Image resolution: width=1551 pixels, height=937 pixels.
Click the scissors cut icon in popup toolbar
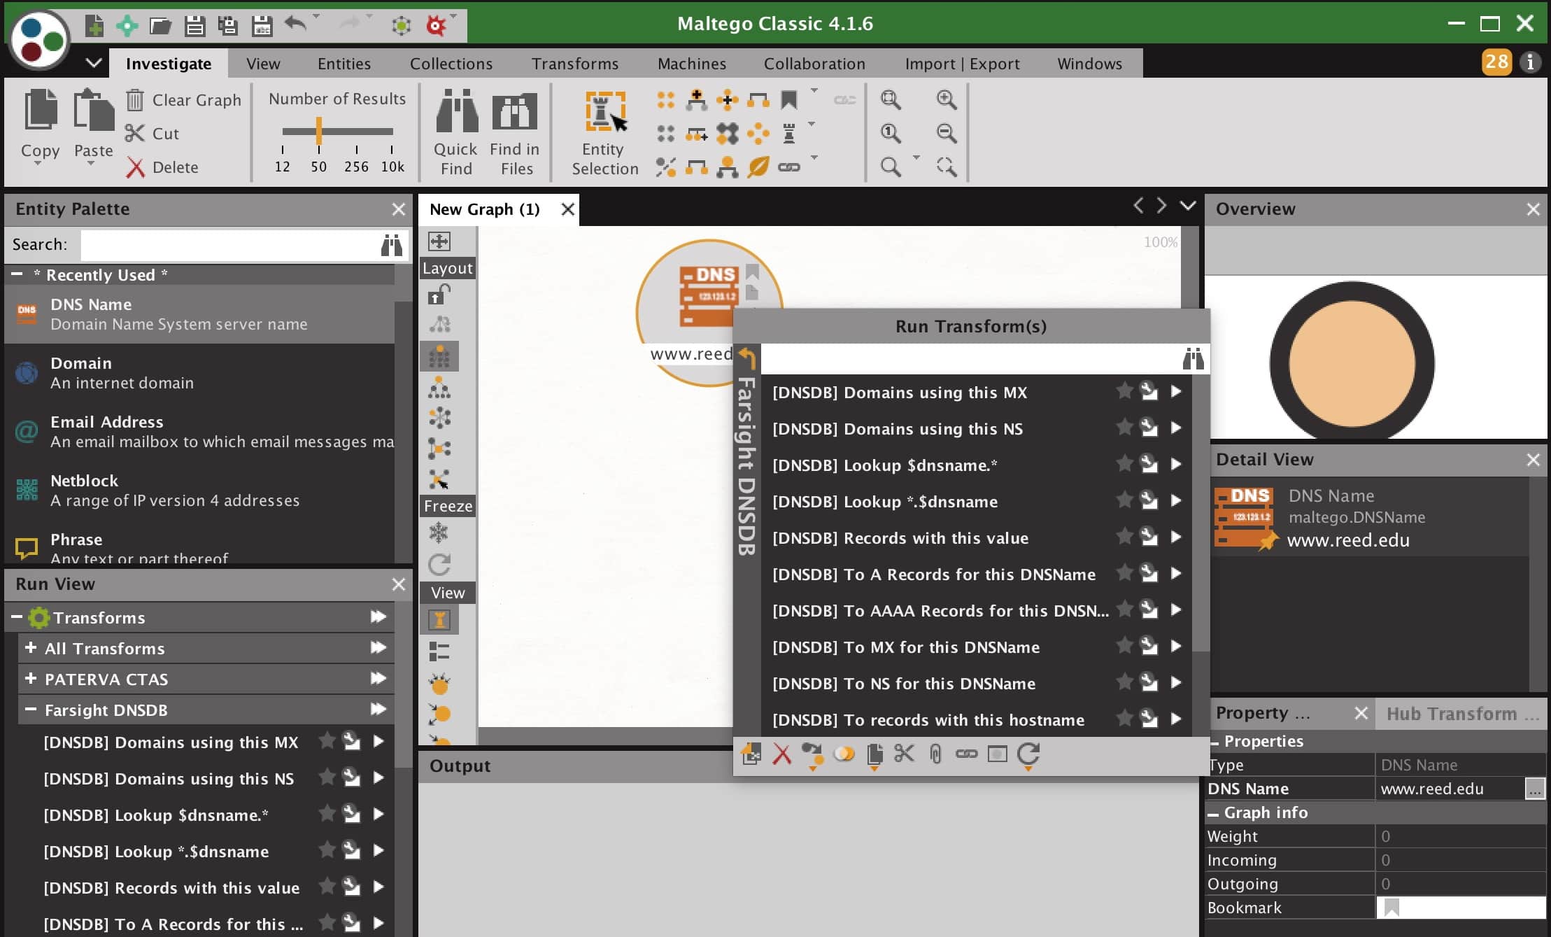click(x=904, y=754)
